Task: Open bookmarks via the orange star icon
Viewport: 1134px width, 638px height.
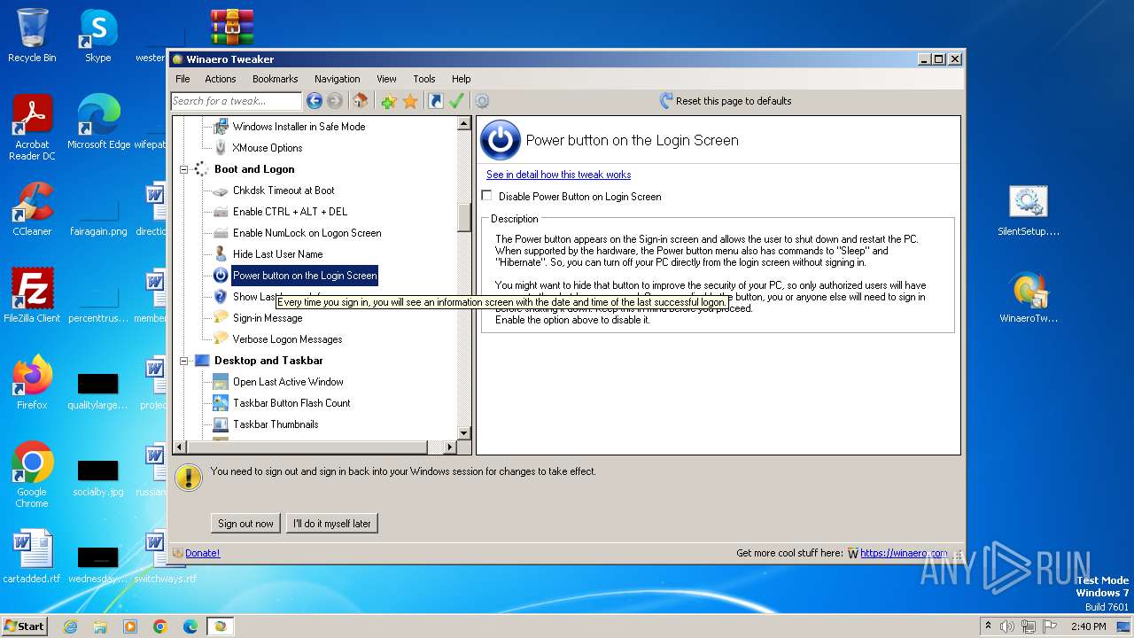Action: [x=410, y=101]
